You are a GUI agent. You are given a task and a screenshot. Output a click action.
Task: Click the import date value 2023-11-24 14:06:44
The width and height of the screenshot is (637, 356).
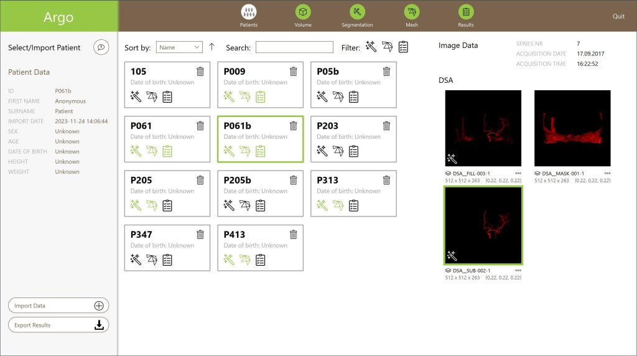click(81, 121)
